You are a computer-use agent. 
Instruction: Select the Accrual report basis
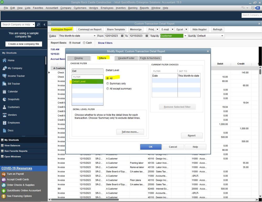click(70, 43)
